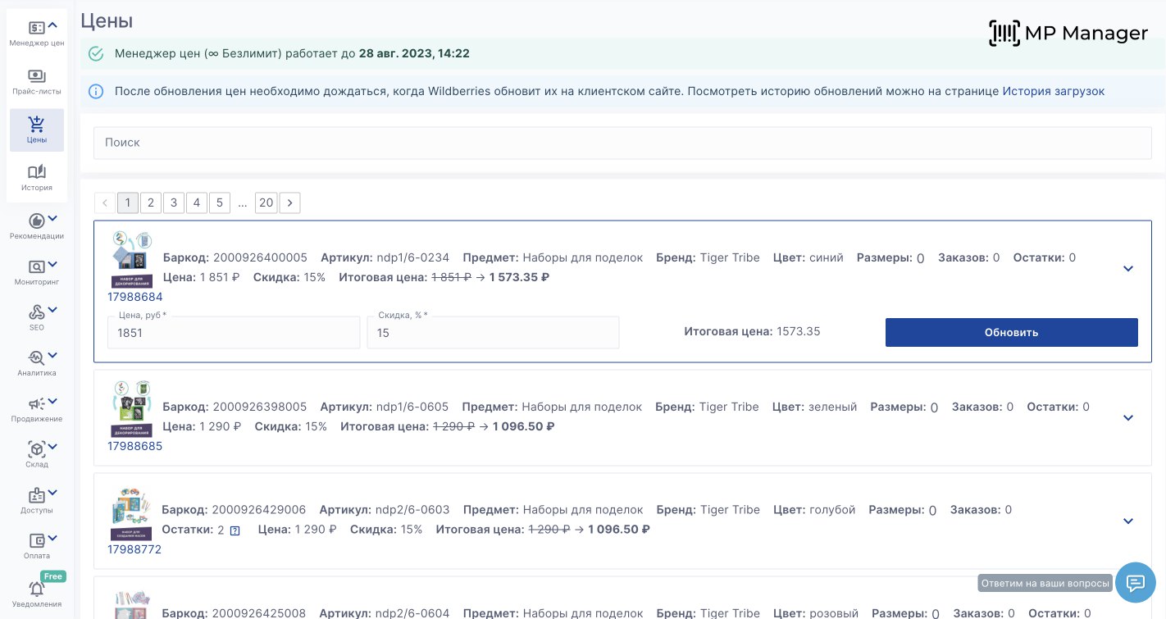Open the Рекомендации sidebar section
The height and width of the screenshot is (619, 1166).
click(36, 222)
